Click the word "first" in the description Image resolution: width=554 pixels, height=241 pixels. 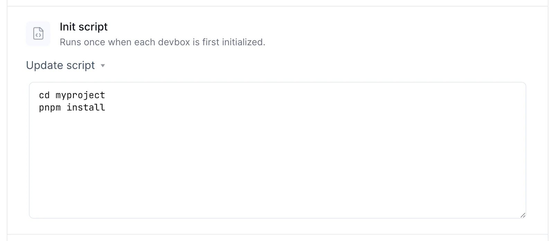pyautogui.click(x=211, y=42)
